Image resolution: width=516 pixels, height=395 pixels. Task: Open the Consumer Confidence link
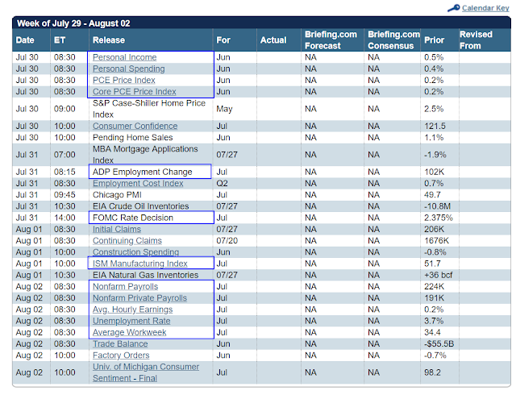point(135,126)
